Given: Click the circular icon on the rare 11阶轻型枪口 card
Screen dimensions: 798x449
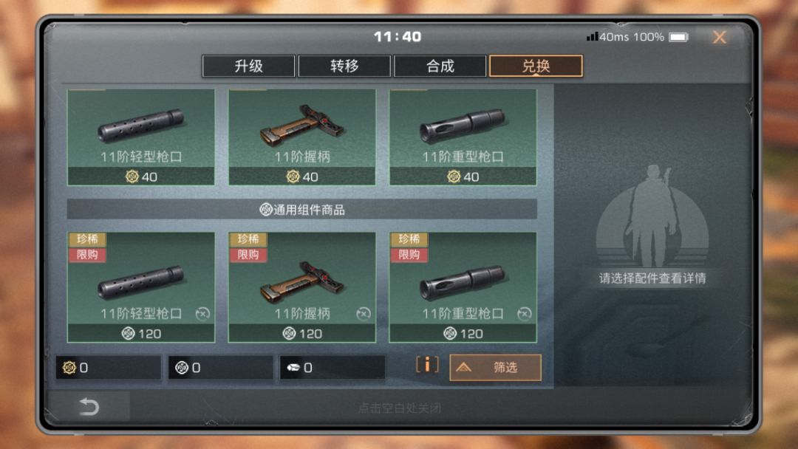Looking at the screenshot, I should (x=202, y=314).
